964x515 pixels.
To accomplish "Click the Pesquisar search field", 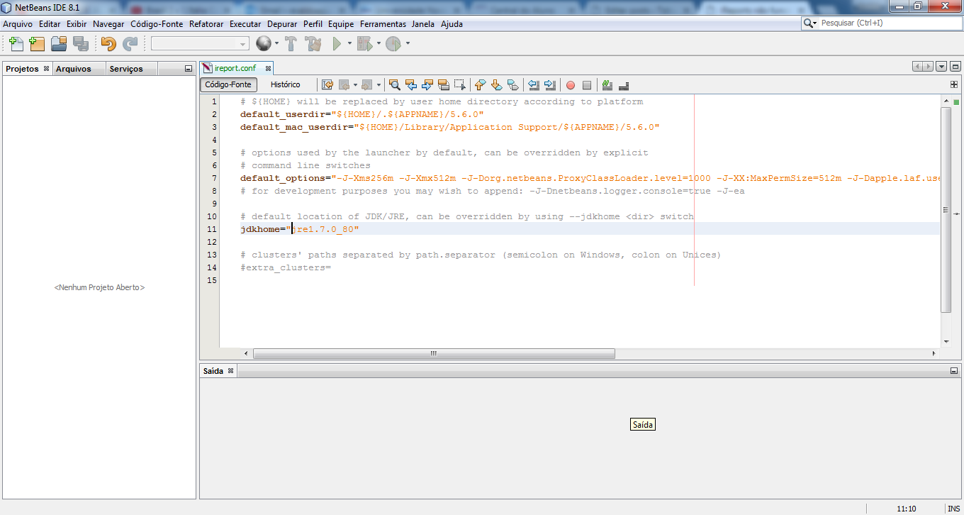I will pyautogui.click(x=890, y=23).
